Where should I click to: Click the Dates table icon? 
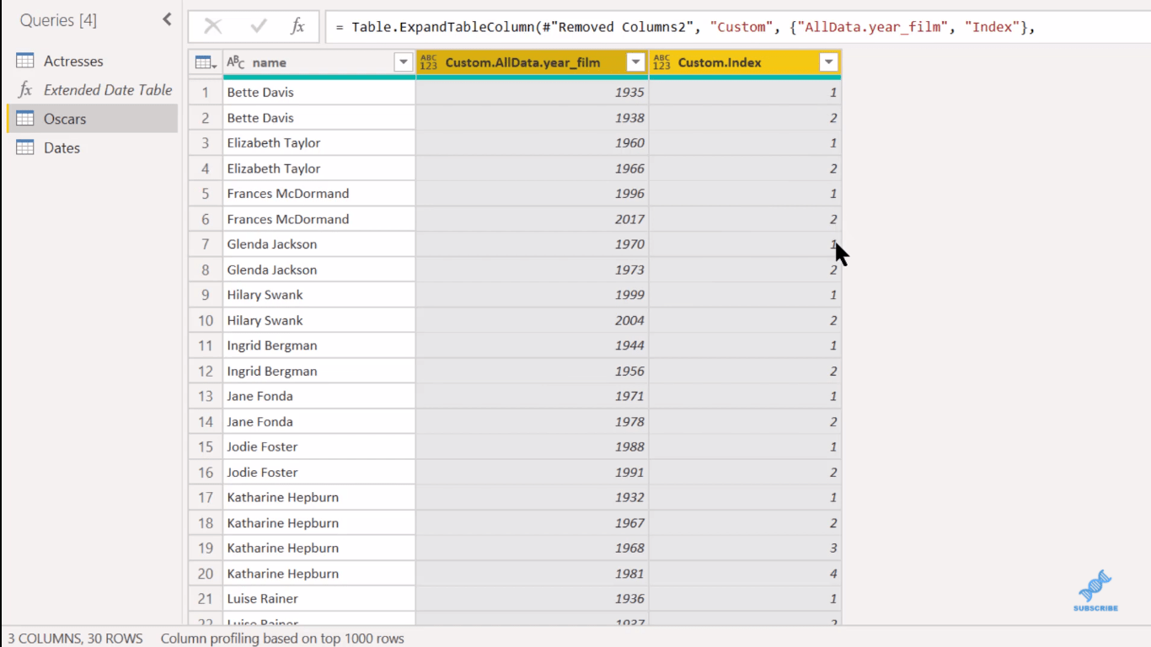tap(25, 147)
